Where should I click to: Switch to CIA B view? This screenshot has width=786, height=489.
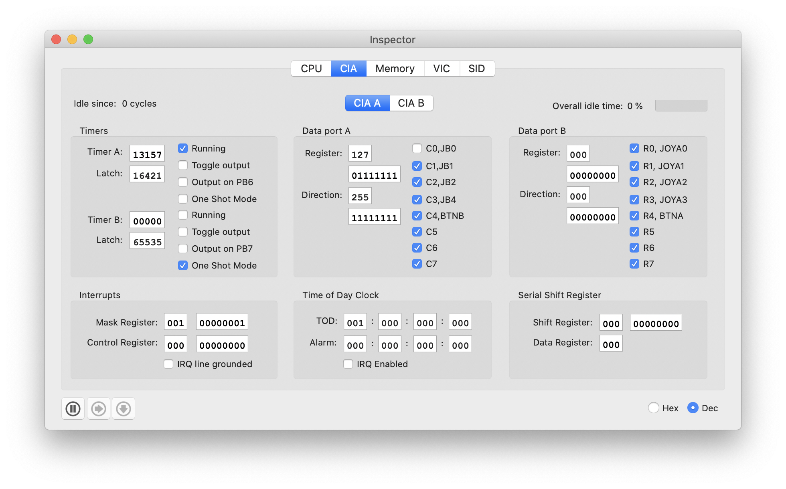pyautogui.click(x=411, y=103)
